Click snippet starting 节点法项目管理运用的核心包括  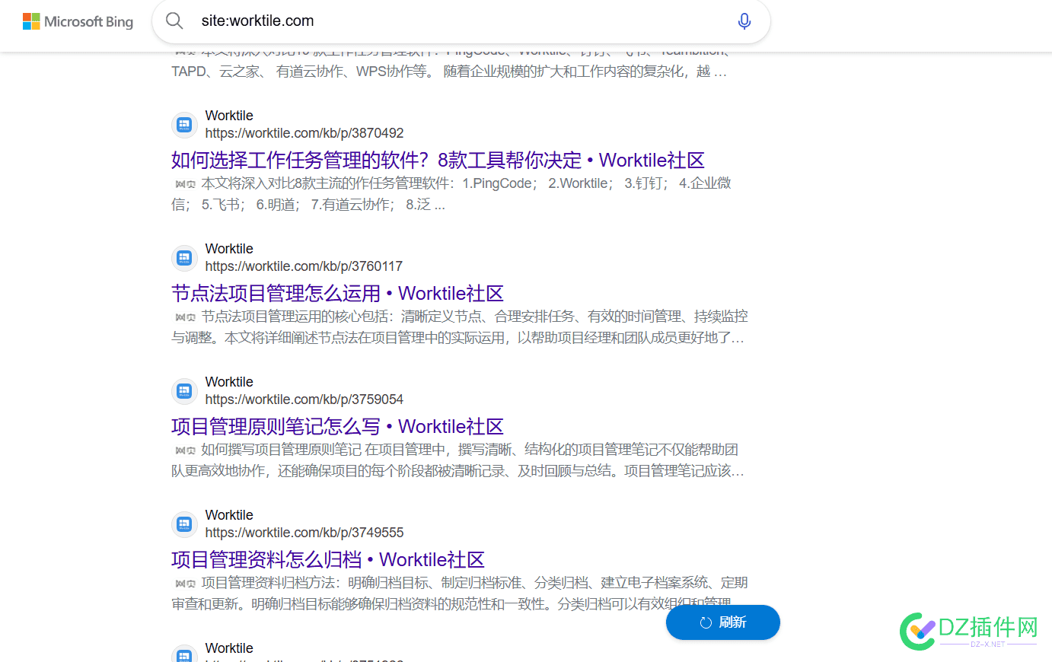pos(459,327)
